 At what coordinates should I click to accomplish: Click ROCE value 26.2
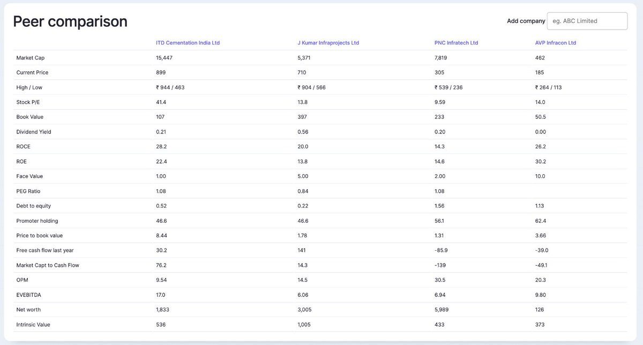pos(540,146)
